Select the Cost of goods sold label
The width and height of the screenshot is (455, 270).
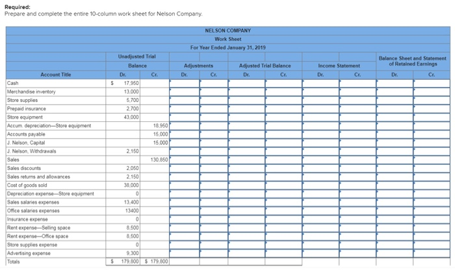tap(27, 185)
